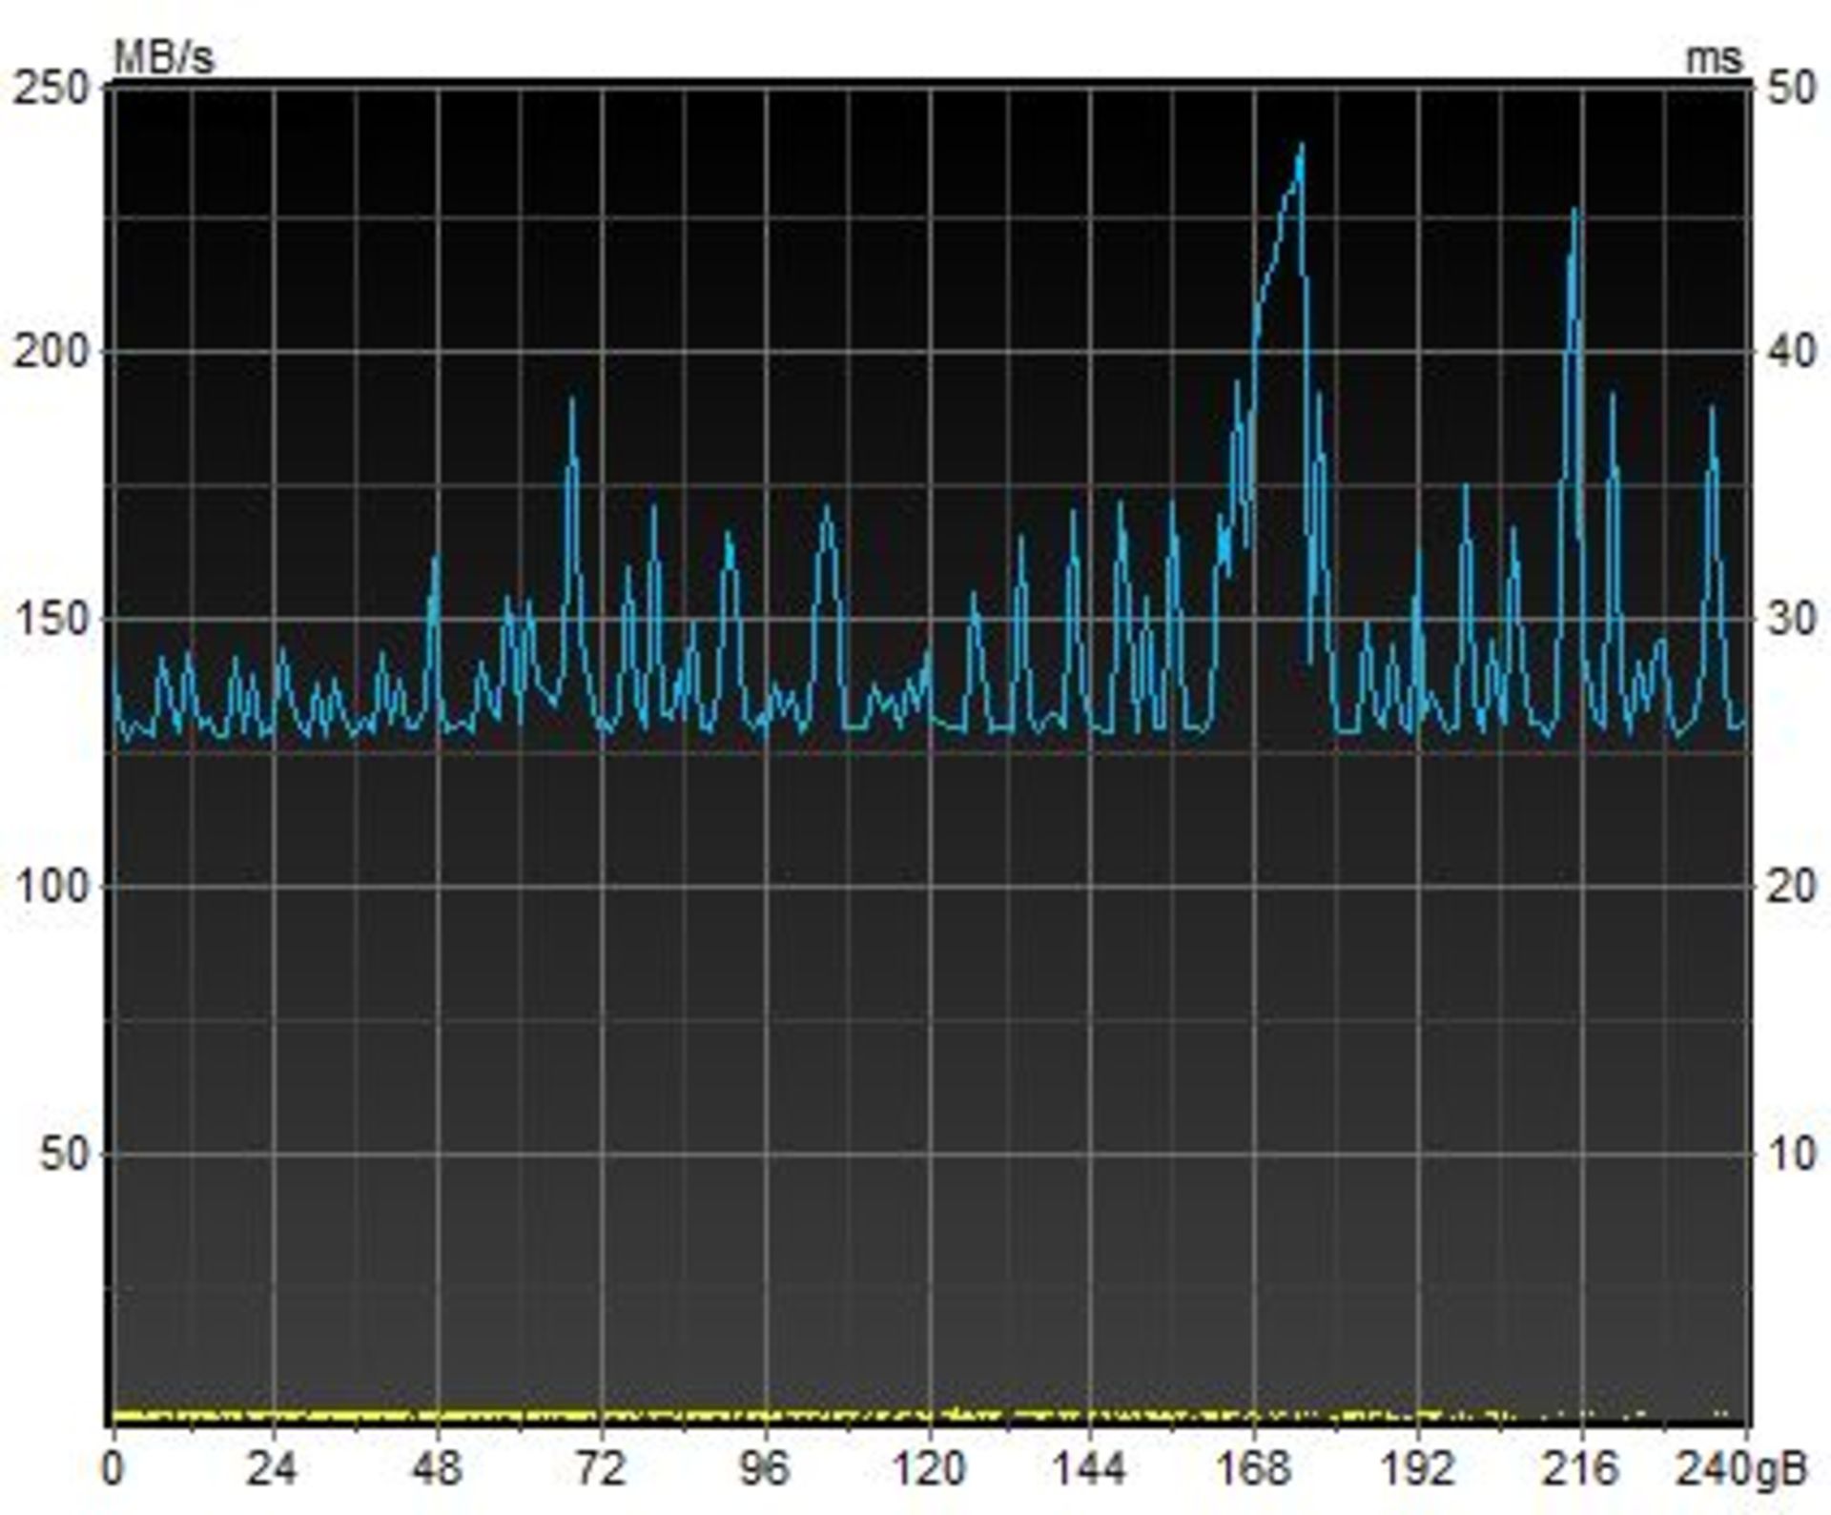Viewport: 1831px width, 1515px height.
Task: Click the 20 label on the ms axis
Action: 1790,887
